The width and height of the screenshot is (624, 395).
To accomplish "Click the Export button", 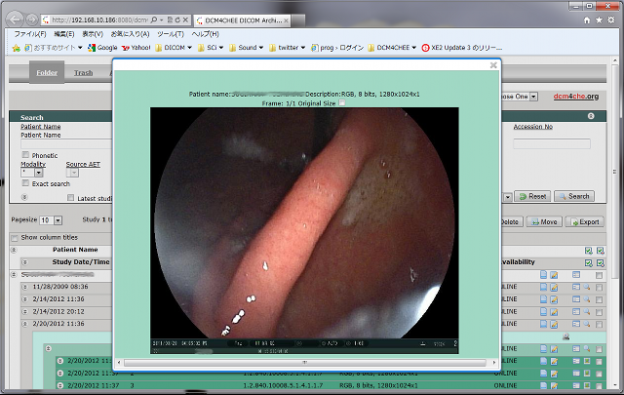I will [585, 221].
